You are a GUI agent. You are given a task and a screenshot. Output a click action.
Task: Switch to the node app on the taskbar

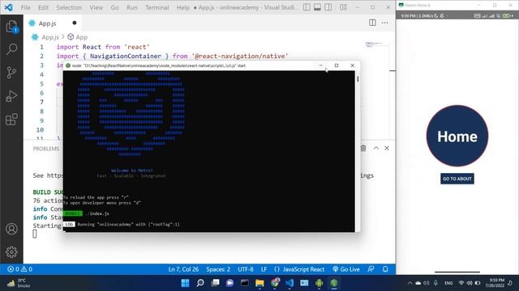tap(334, 283)
